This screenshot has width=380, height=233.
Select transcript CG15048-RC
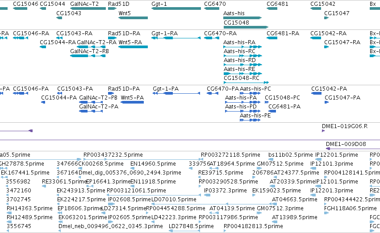(242, 78)
